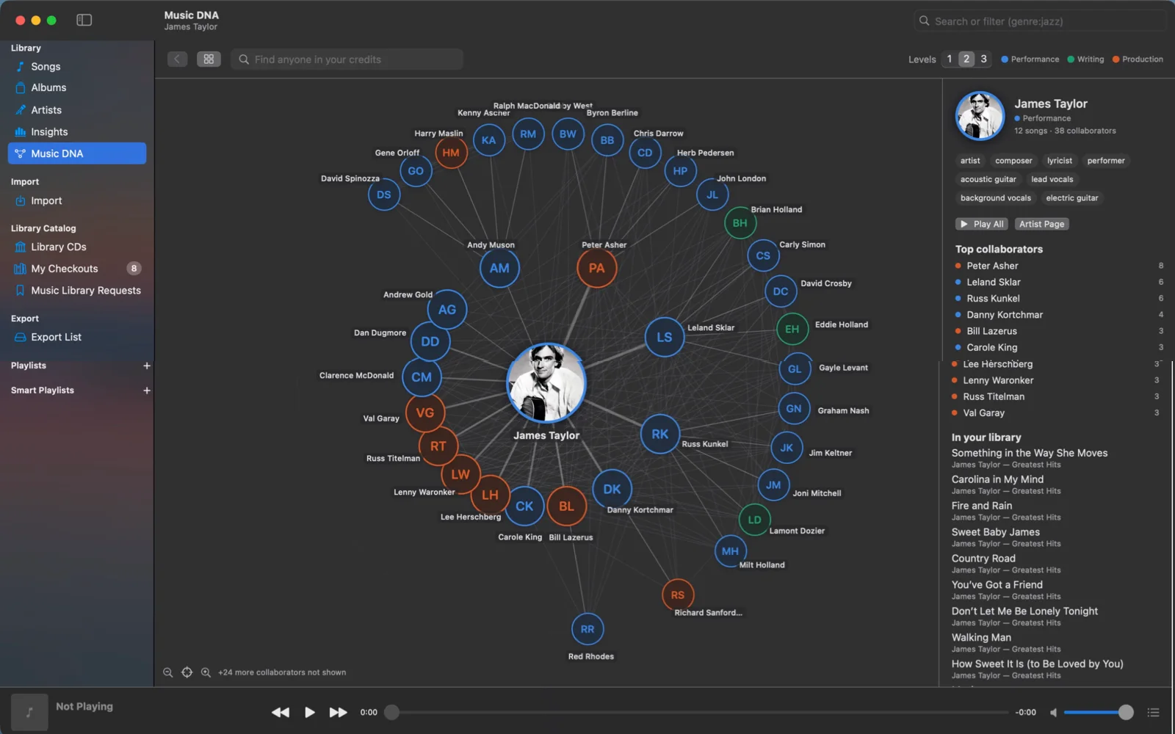Open My Checkouts in Library Catalog

point(77,269)
